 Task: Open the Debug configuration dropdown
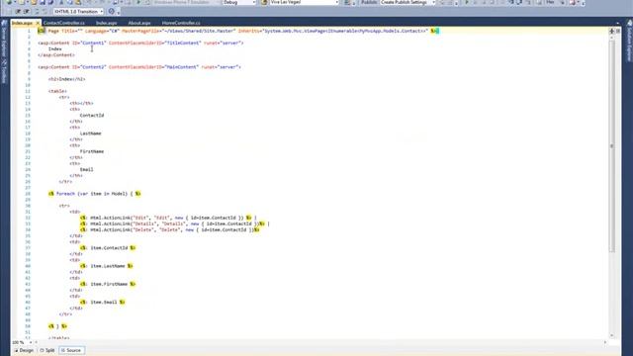click(x=239, y=2)
